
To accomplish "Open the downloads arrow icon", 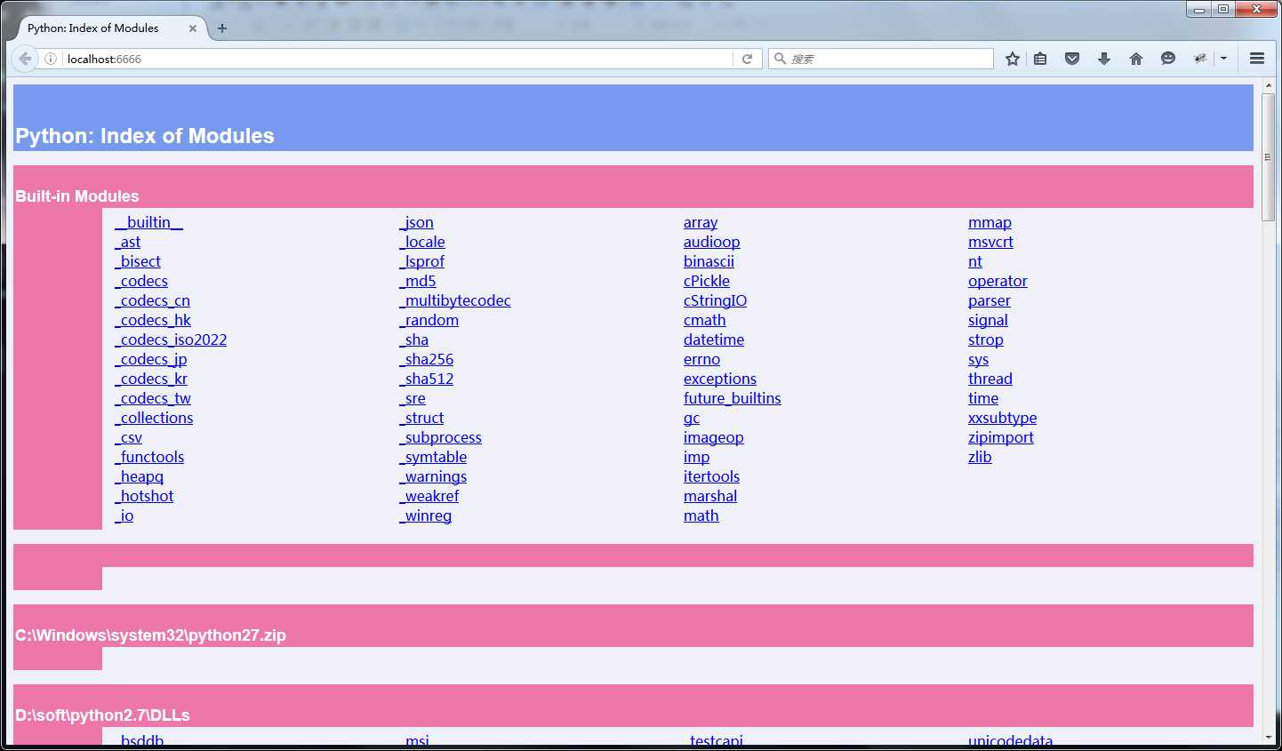I will pyautogui.click(x=1104, y=59).
